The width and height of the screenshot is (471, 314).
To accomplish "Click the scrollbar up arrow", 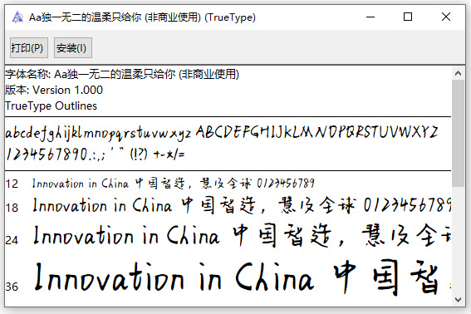I will coord(458,73).
